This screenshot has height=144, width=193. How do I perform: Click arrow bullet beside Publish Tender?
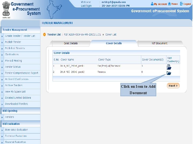(2, 42)
